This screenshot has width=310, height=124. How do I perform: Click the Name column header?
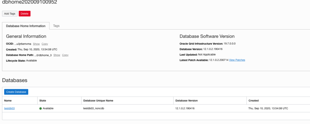[8, 100]
